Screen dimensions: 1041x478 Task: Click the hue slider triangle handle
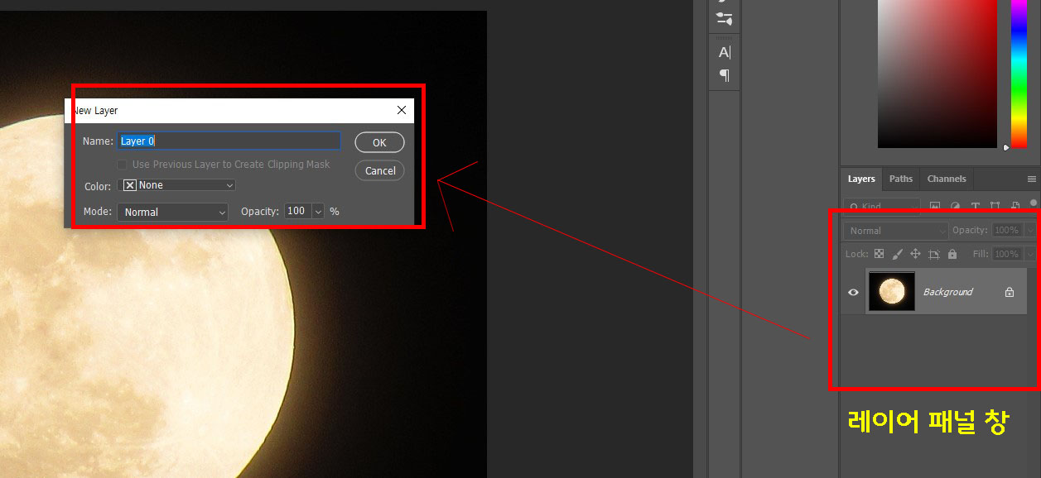[1006, 147]
